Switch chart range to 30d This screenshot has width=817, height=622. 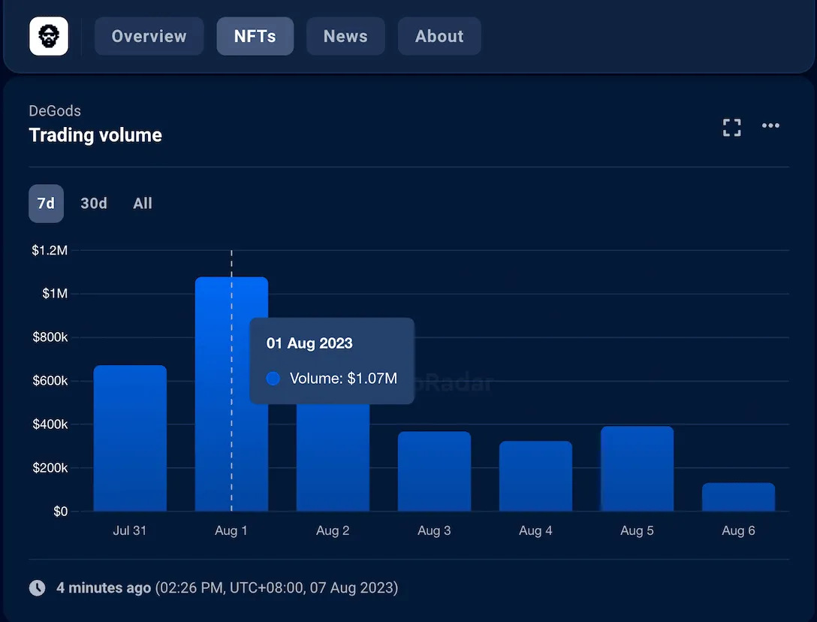click(x=94, y=204)
